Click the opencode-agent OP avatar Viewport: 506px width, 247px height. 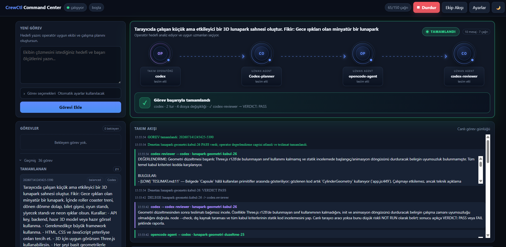(x=363, y=53)
